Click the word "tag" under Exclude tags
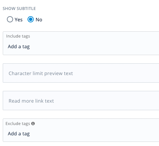The image size is (159, 146). coord(26,134)
